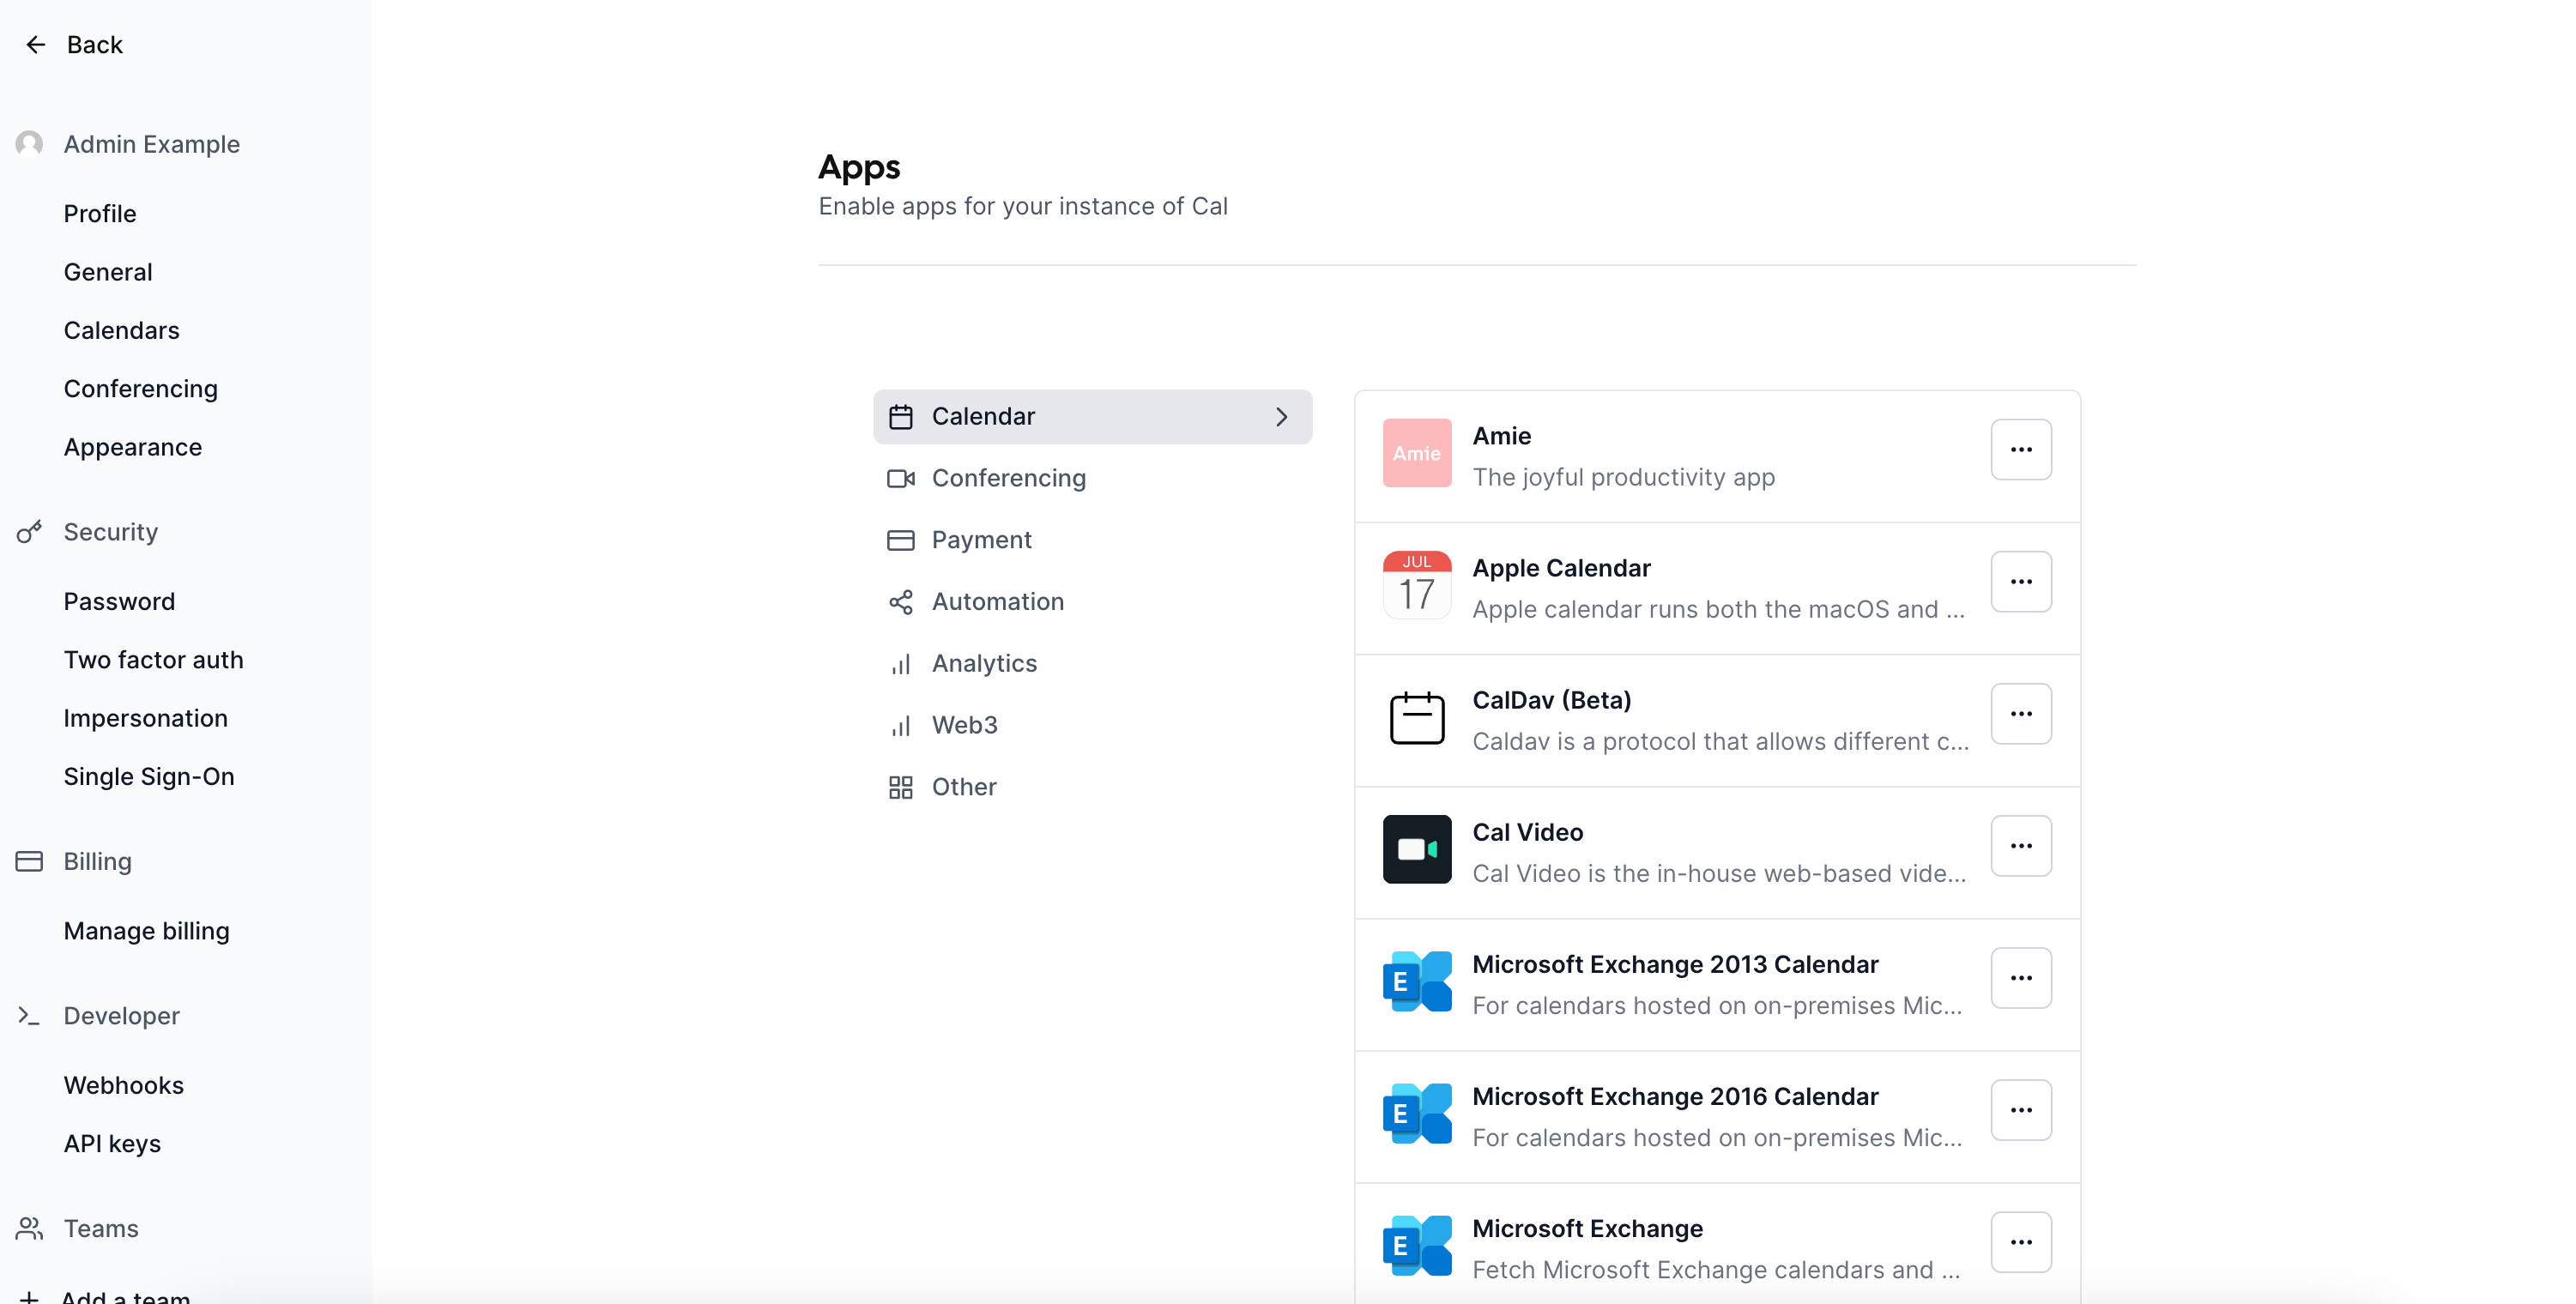Image resolution: width=2576 pixels, height=1304 pixels.
Task: Click the Web3 icon
Action: tap(901, 725)
